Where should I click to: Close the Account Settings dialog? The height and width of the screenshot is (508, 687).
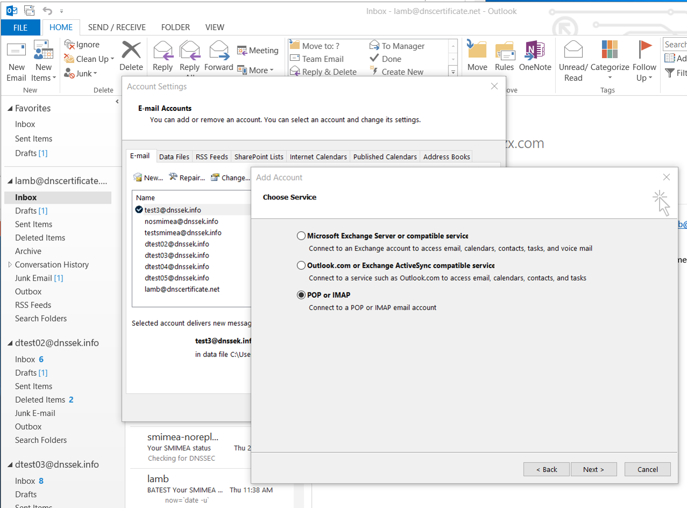[495, 87]
